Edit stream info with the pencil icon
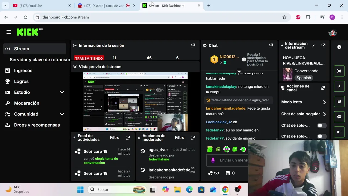Screen dimensions: 348x196 coord(313,45)
